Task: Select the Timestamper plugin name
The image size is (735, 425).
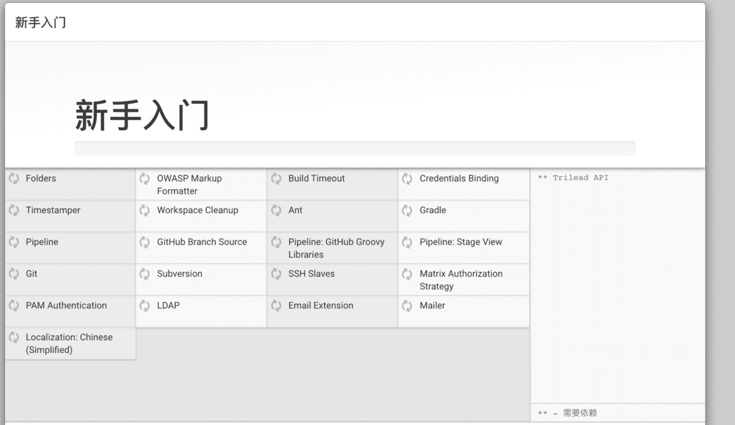Action: (x=53, y=210)
